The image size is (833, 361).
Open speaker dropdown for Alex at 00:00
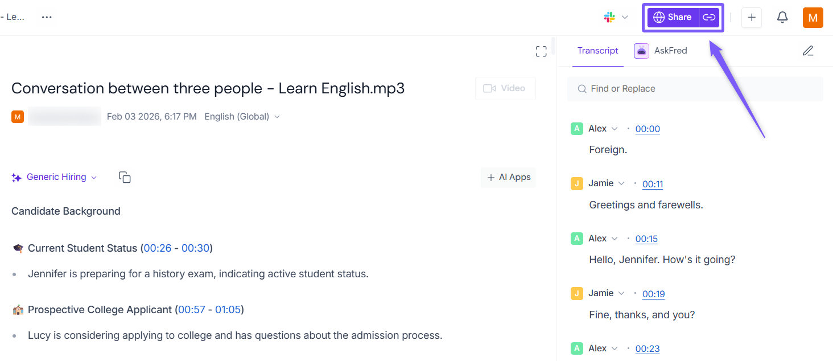click(615, 129)
